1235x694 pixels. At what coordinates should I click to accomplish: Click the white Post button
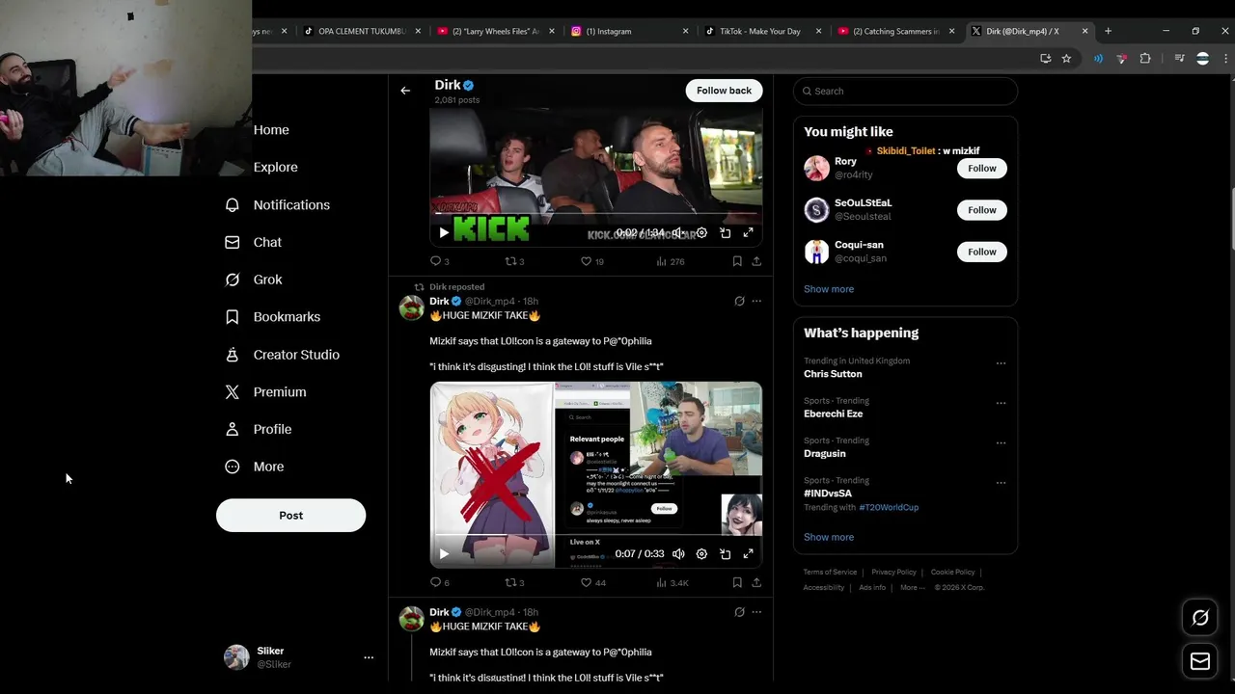290,516
